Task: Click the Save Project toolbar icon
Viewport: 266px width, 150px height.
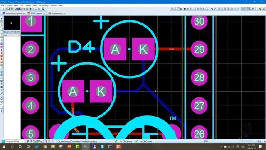Action: [9, 9]
